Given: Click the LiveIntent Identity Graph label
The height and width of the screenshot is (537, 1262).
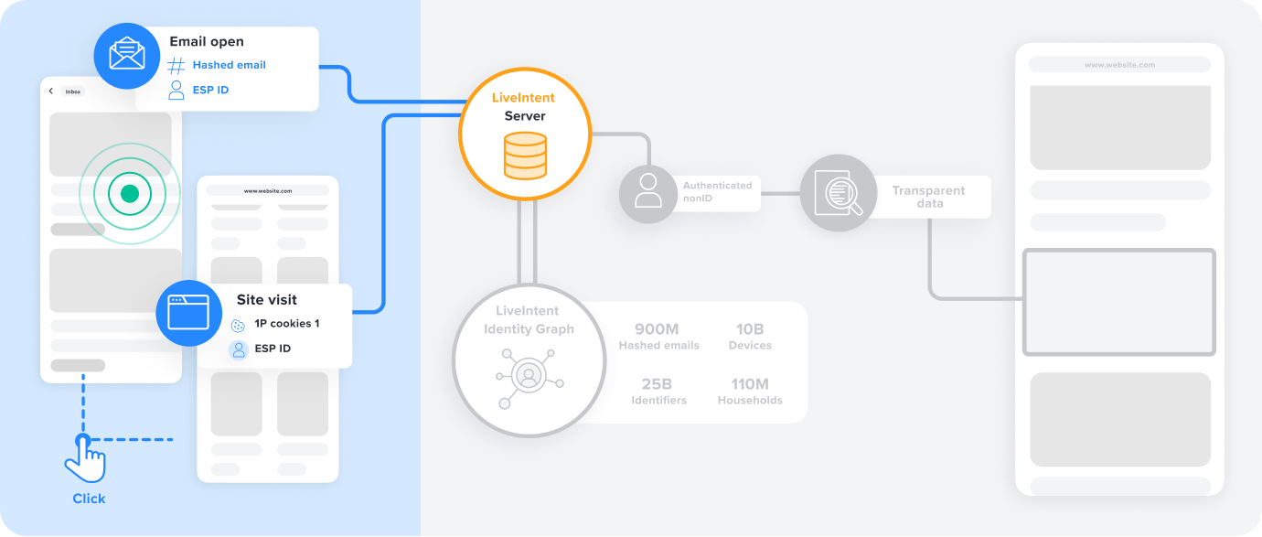Looking at the screenshot, I should pos(529,320).
